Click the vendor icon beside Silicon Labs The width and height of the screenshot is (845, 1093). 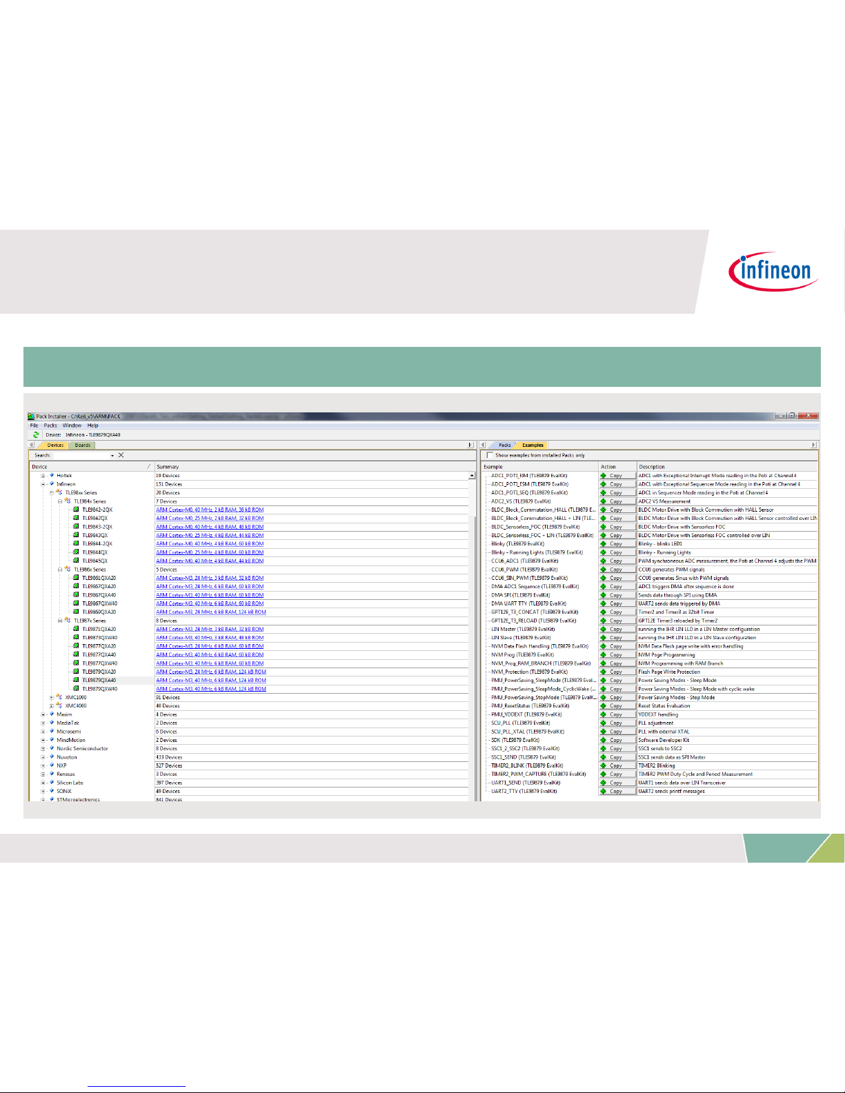52,783
